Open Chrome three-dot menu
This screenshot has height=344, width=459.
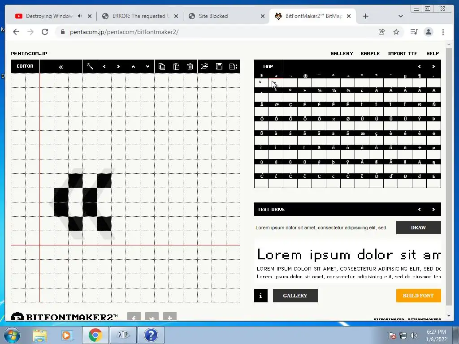click(x=443, y=32)
